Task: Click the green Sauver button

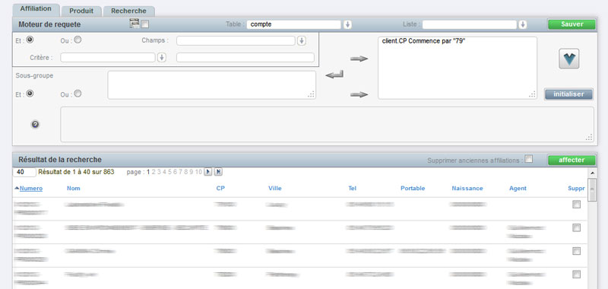Action: click(572, 24)
